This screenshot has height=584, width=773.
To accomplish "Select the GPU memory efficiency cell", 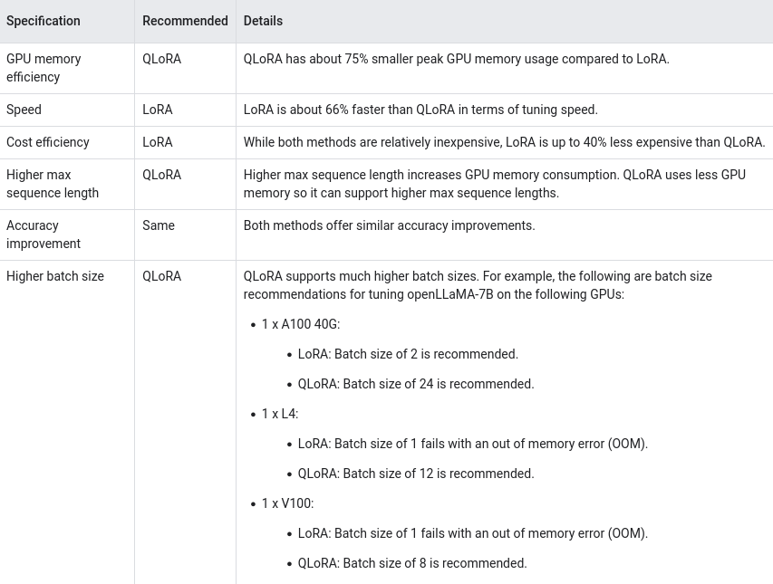I will 43,68.
